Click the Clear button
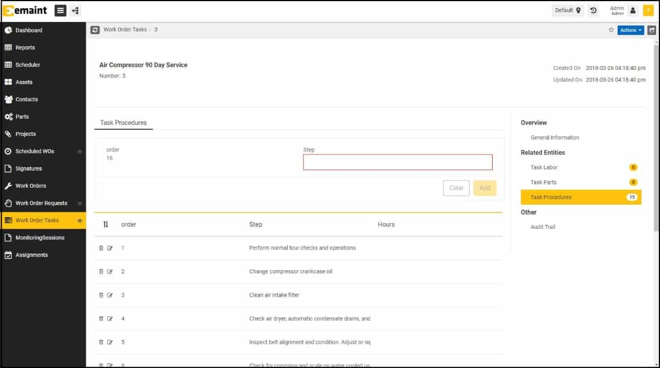Viewport: 660px width, 368px height. (x=456, y=188)
